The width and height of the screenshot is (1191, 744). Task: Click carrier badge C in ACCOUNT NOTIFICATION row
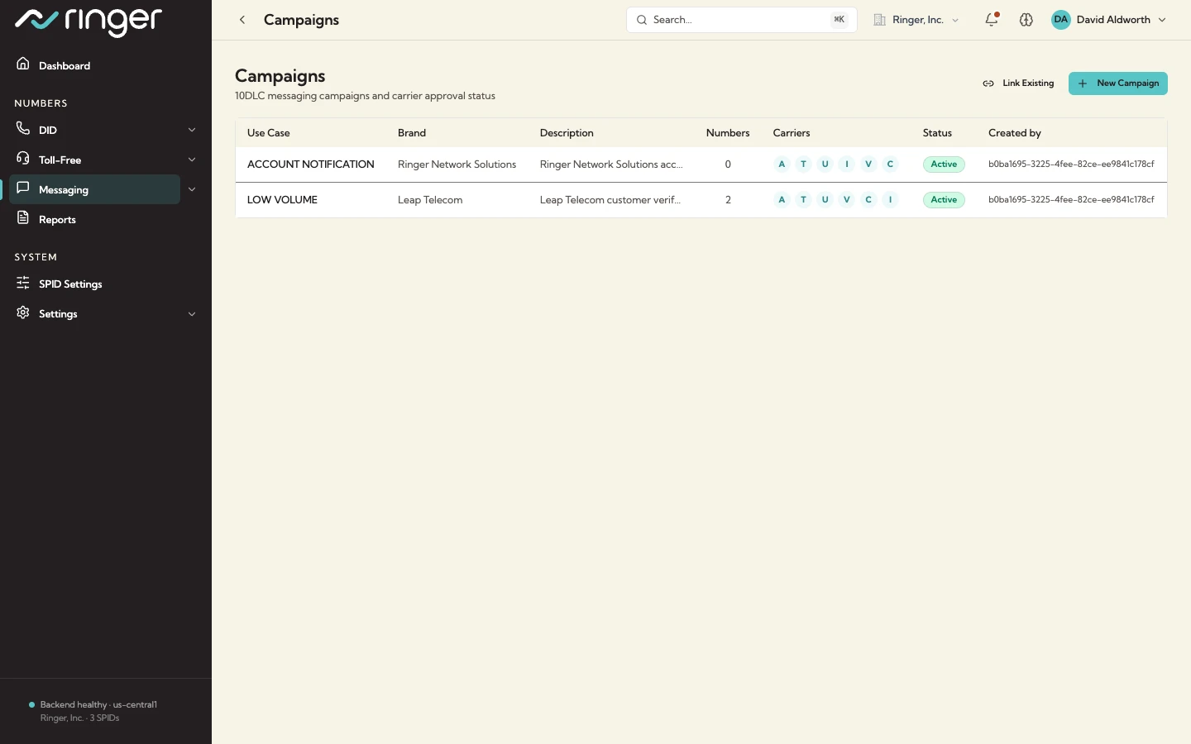point(890,164)
